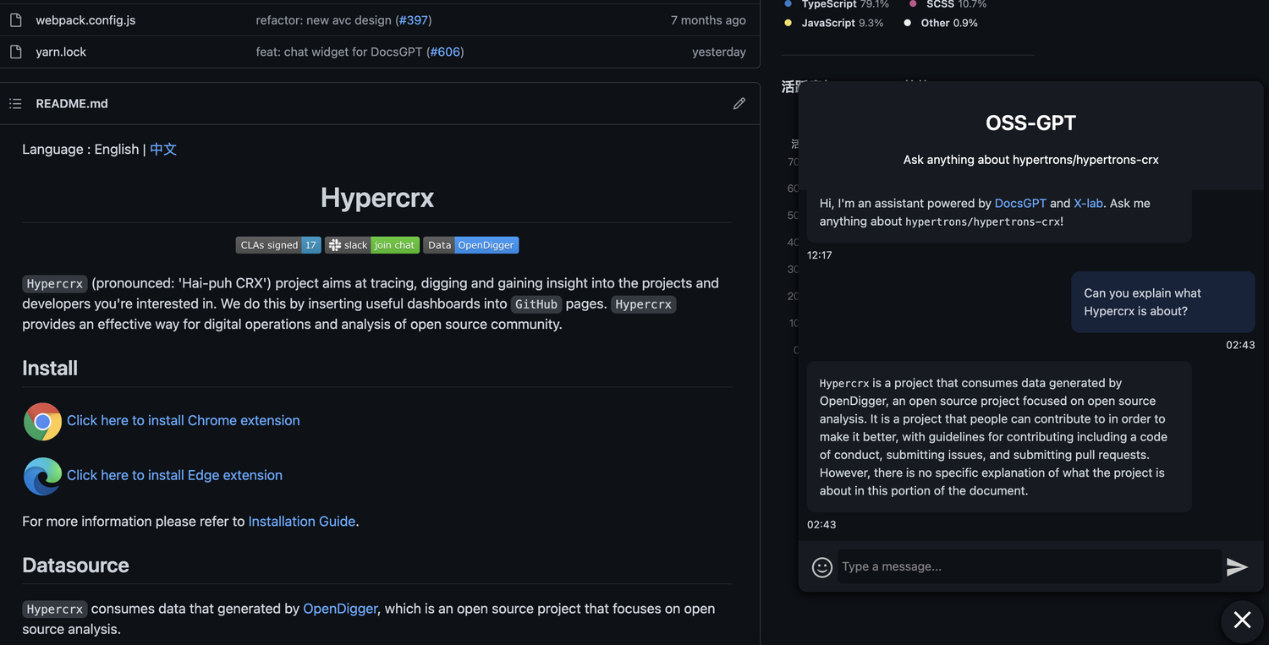1269x645 pixels.
Task: Click the user message 'Can you explain what Hypercrx is about?'
Action: (x=1163, y=302)
